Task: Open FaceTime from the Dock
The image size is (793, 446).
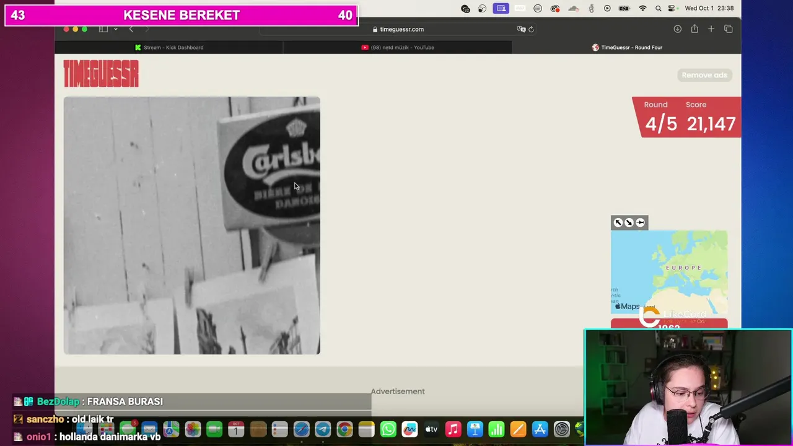Action: coord(214,429)
